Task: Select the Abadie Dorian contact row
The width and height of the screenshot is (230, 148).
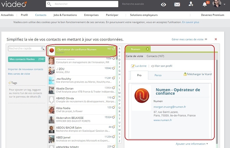Action: pyautogui.click(x=82, y=90)
